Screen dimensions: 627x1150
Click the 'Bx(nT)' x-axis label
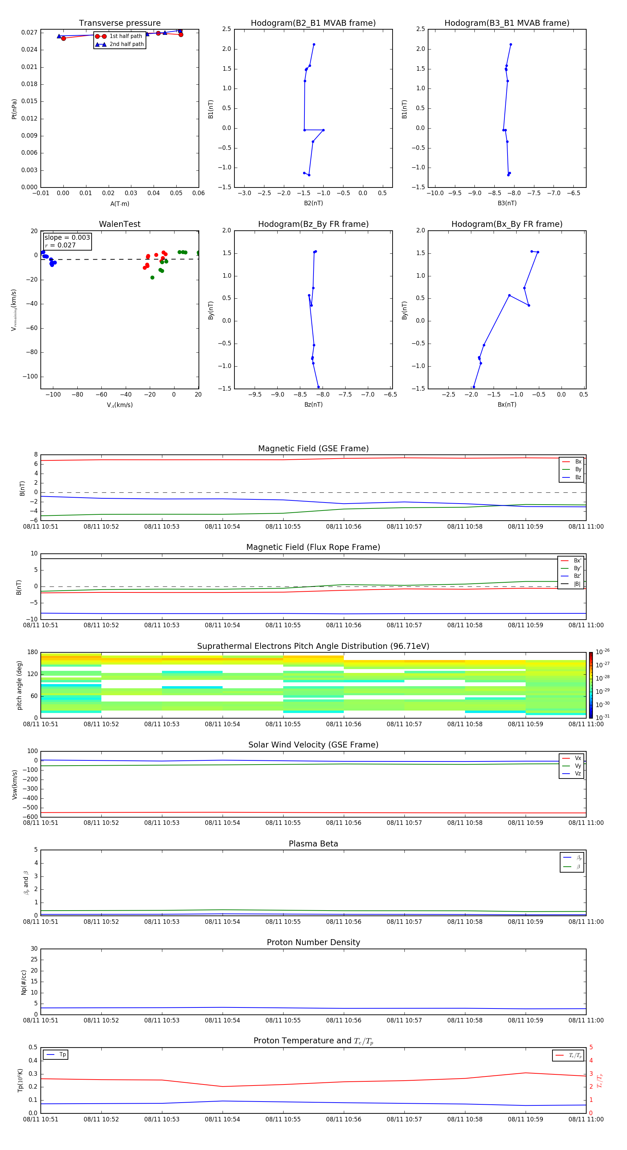[507, 405]
